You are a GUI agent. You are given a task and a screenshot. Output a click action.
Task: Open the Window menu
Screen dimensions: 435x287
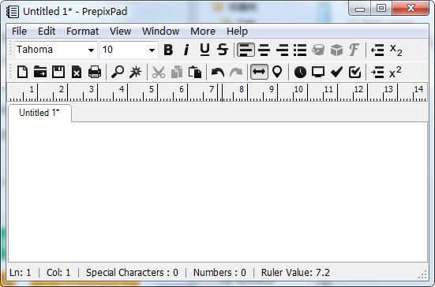[x=160, y=32]
